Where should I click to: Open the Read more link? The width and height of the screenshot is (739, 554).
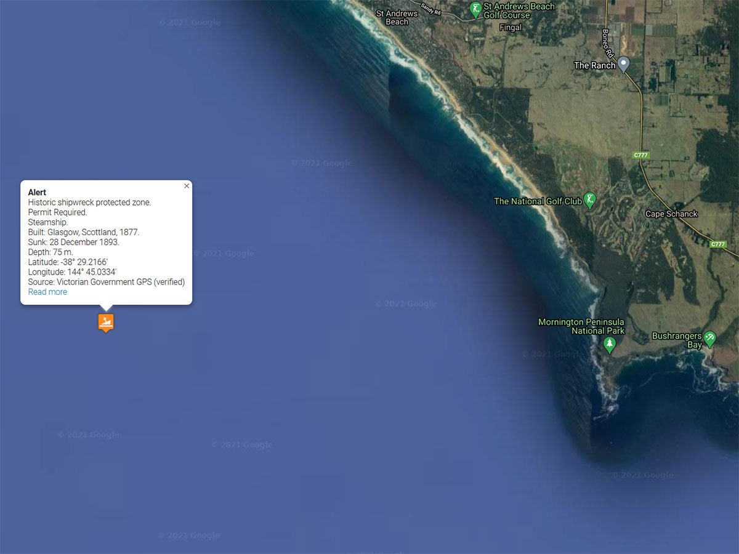pos(47,292)
